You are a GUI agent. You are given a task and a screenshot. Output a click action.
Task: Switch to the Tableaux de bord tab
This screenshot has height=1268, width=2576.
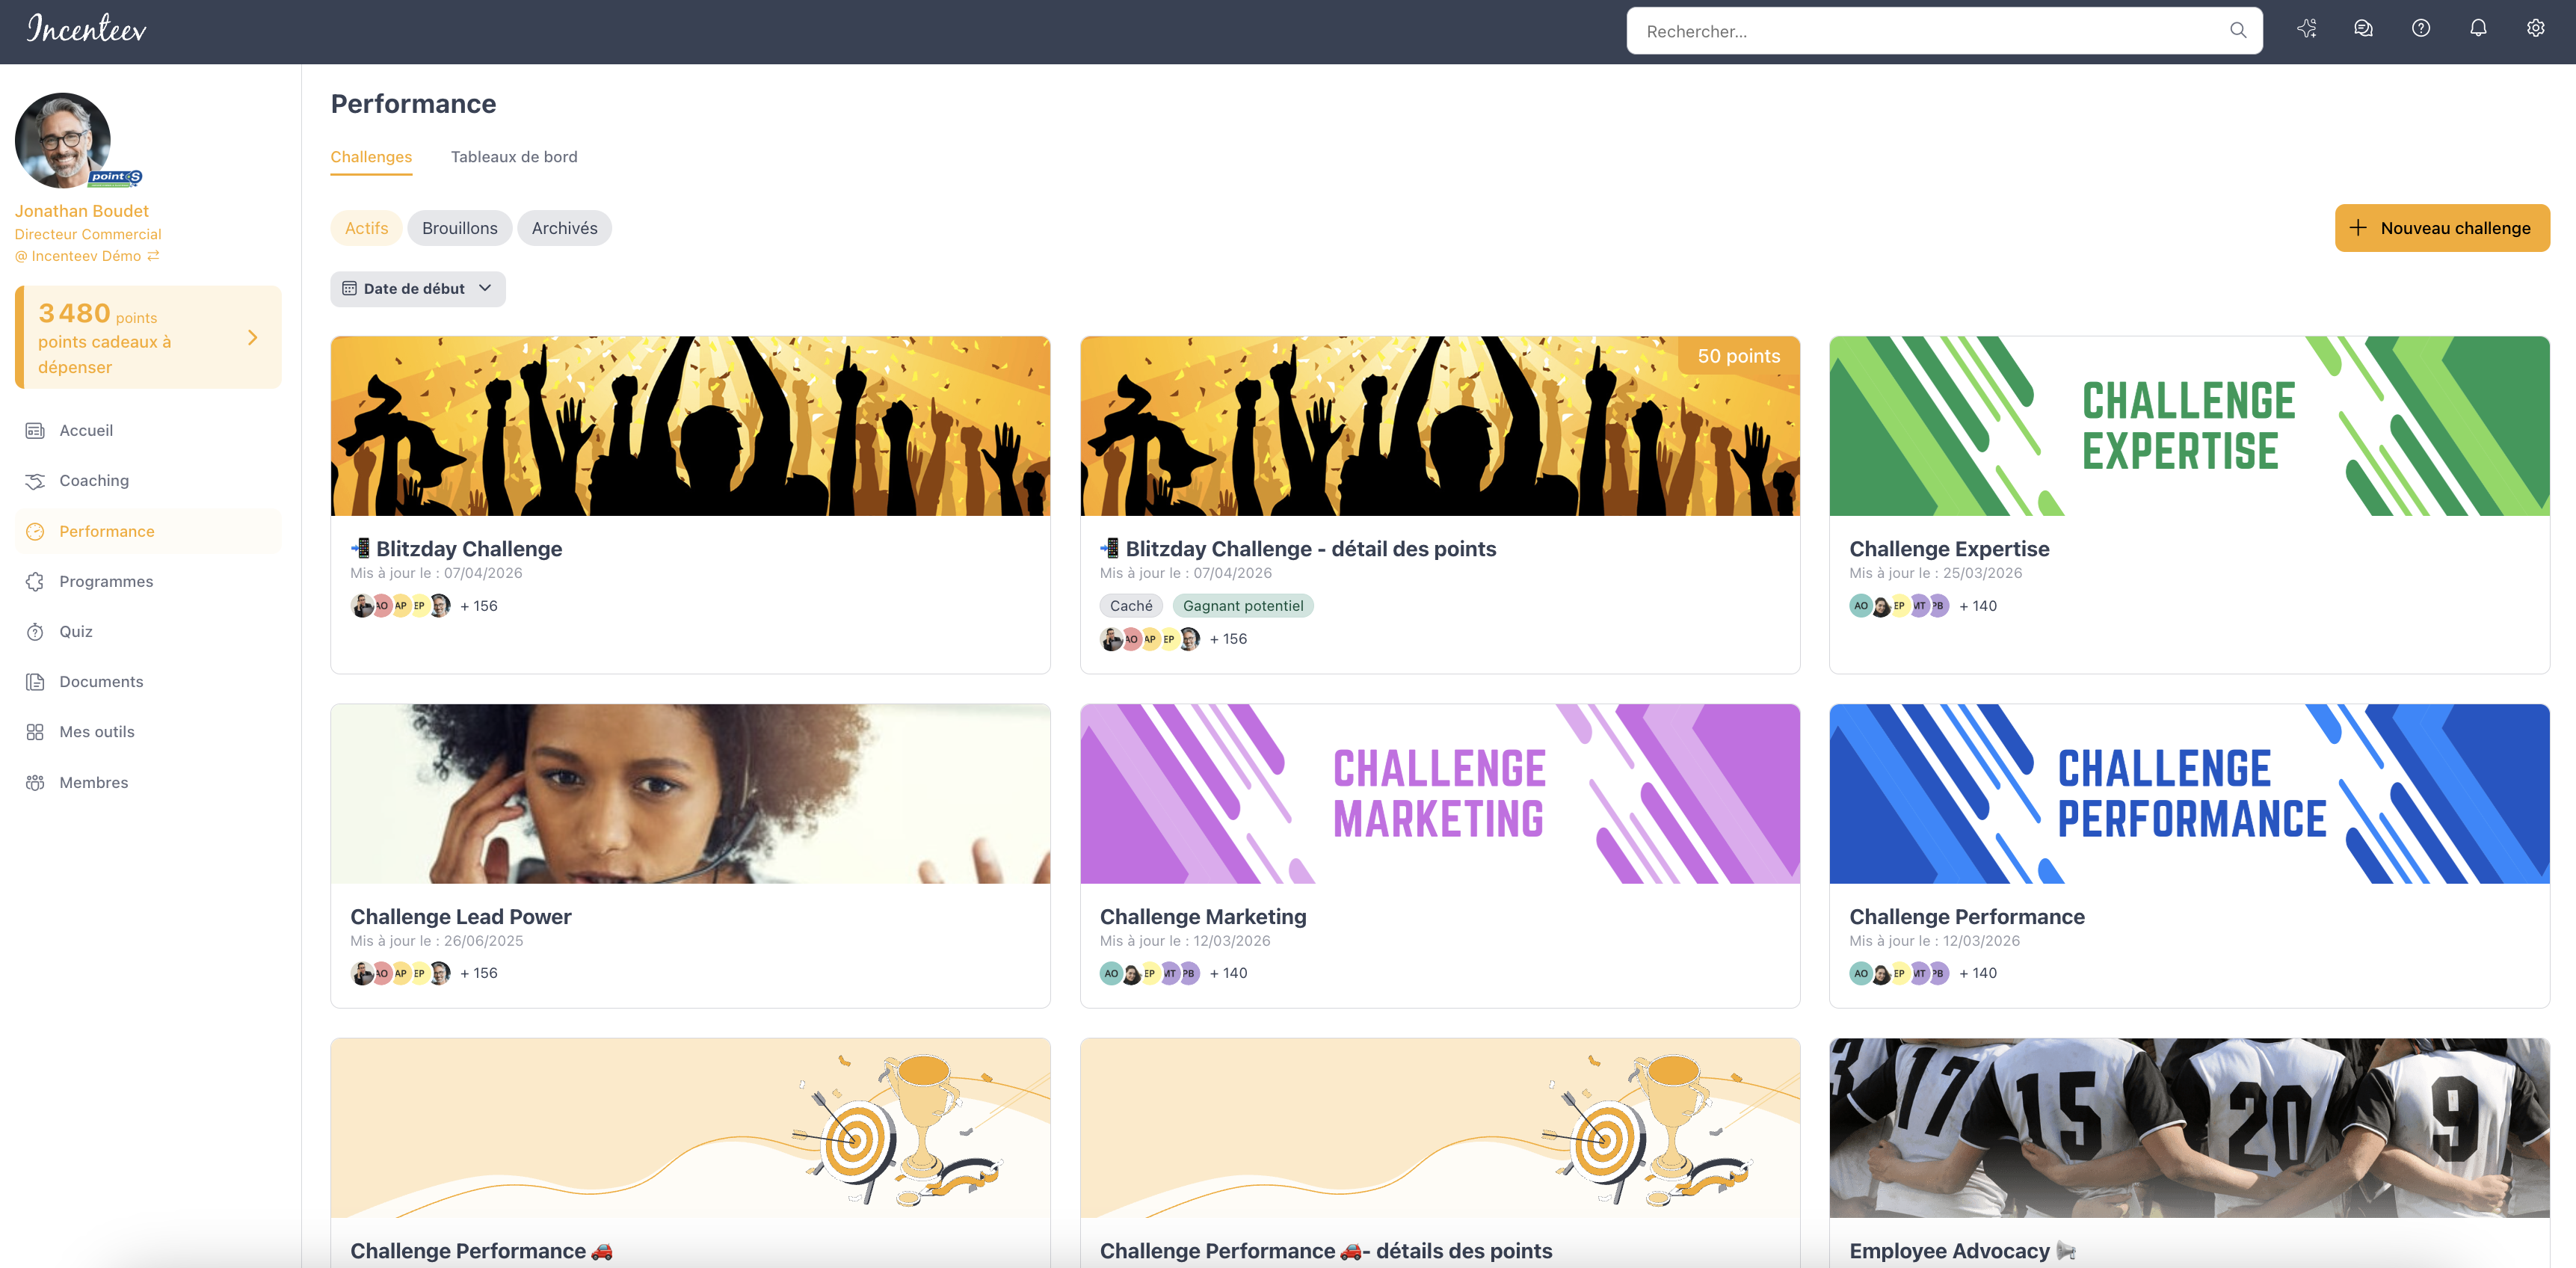[514, 157]
